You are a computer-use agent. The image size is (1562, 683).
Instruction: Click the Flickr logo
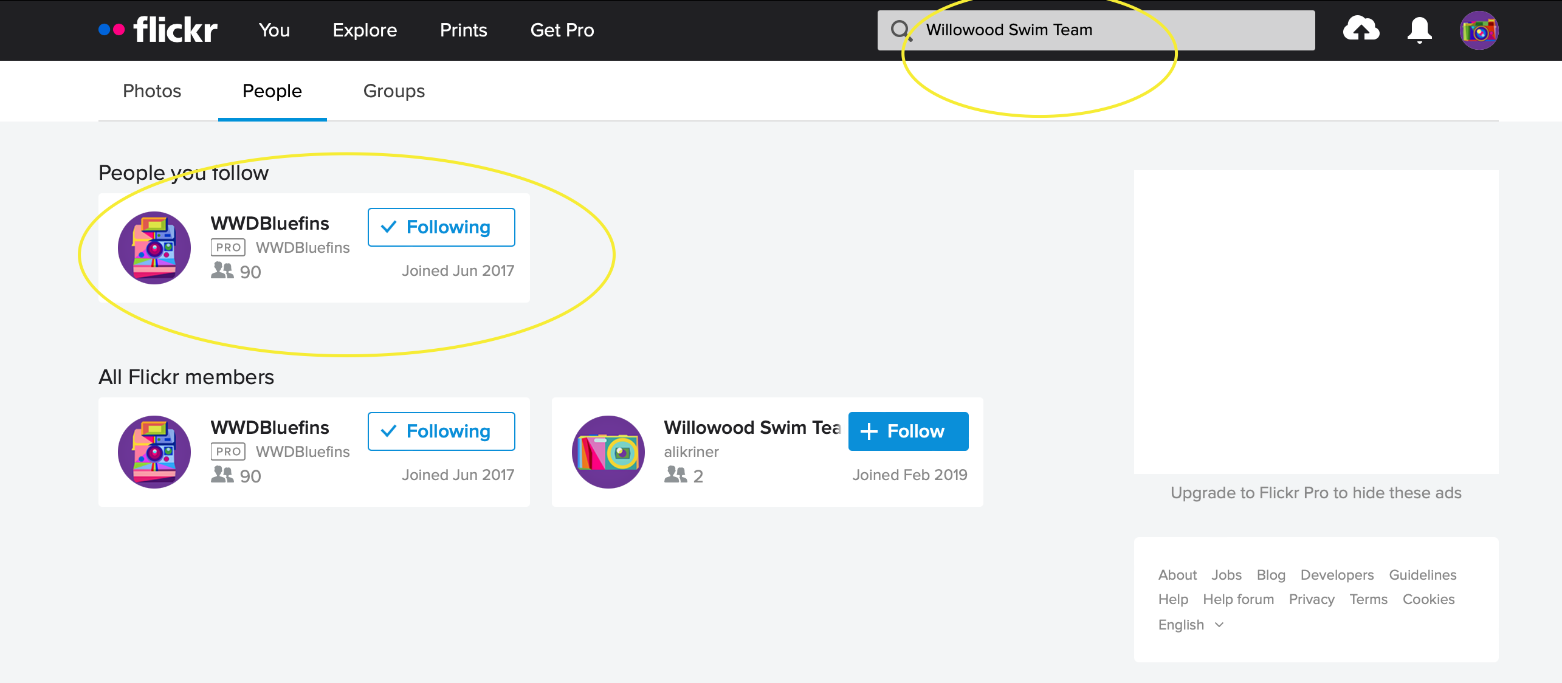pyautogui.click(x=159, y=30)
